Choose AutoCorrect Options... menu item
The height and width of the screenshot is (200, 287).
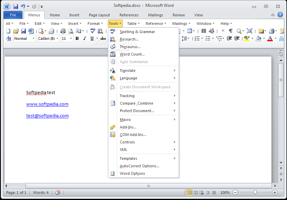click(x=144, y=166)
